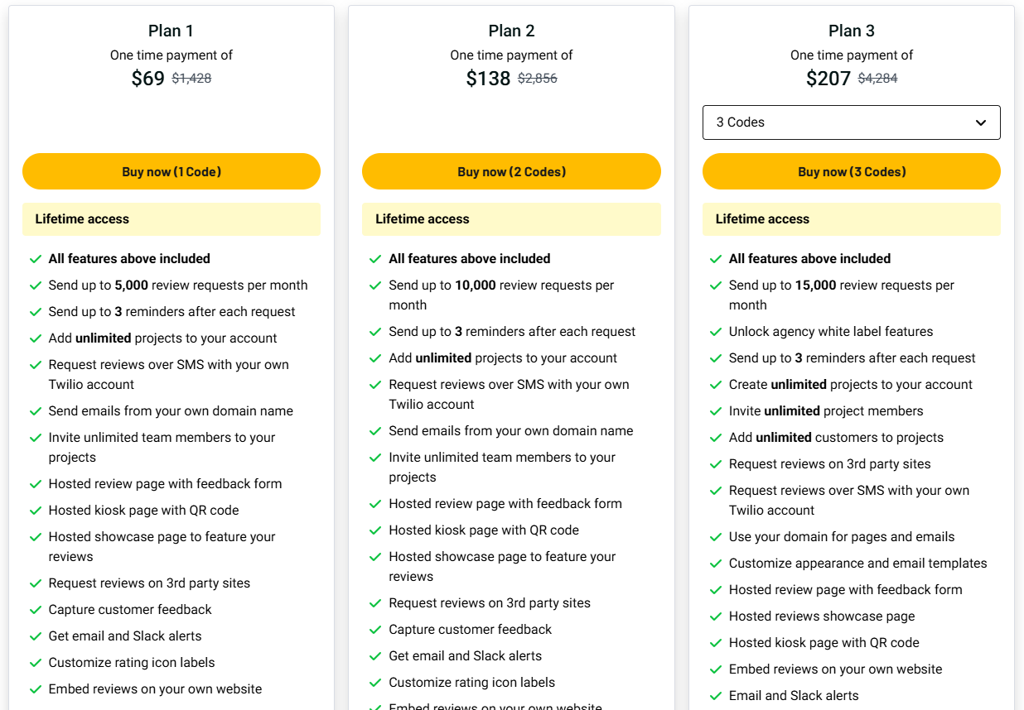The height and width of the screenshot is (710, 1024).
Task: Click checkmark next to Unlock agency white label features
Action: [716, 332]
